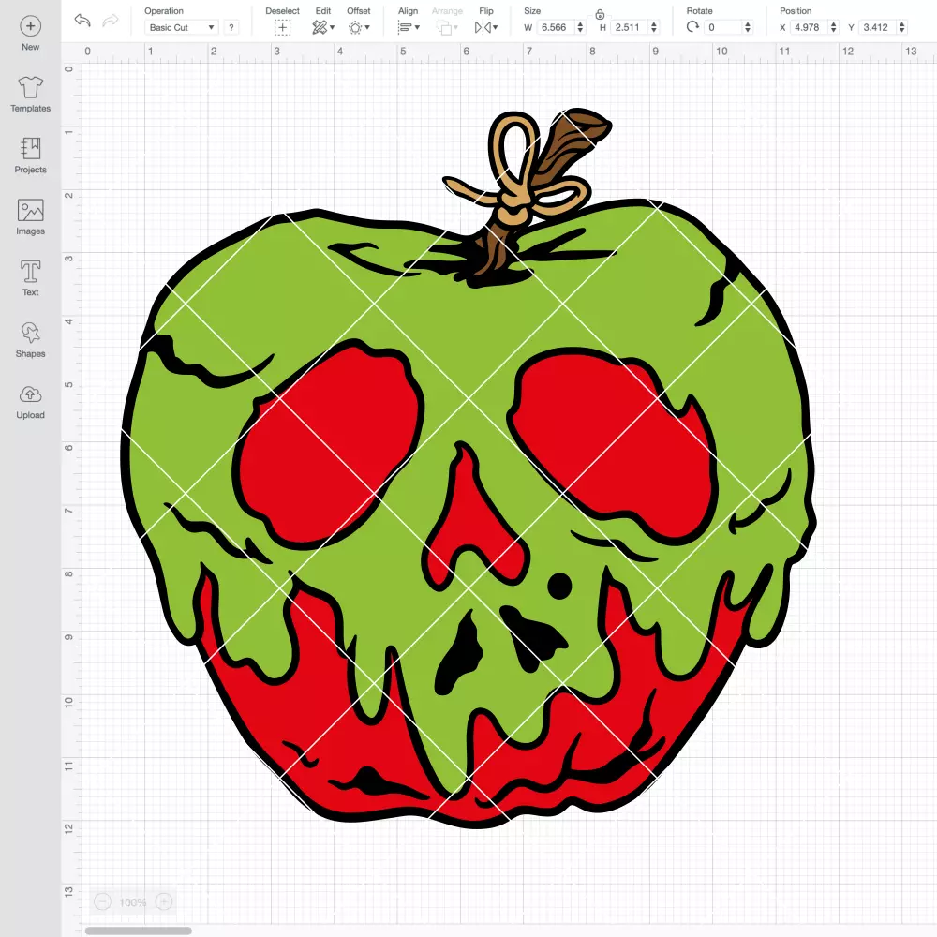
Task: Click the Undo arrow
Action: pyautogui.click(x=82, y=21)
